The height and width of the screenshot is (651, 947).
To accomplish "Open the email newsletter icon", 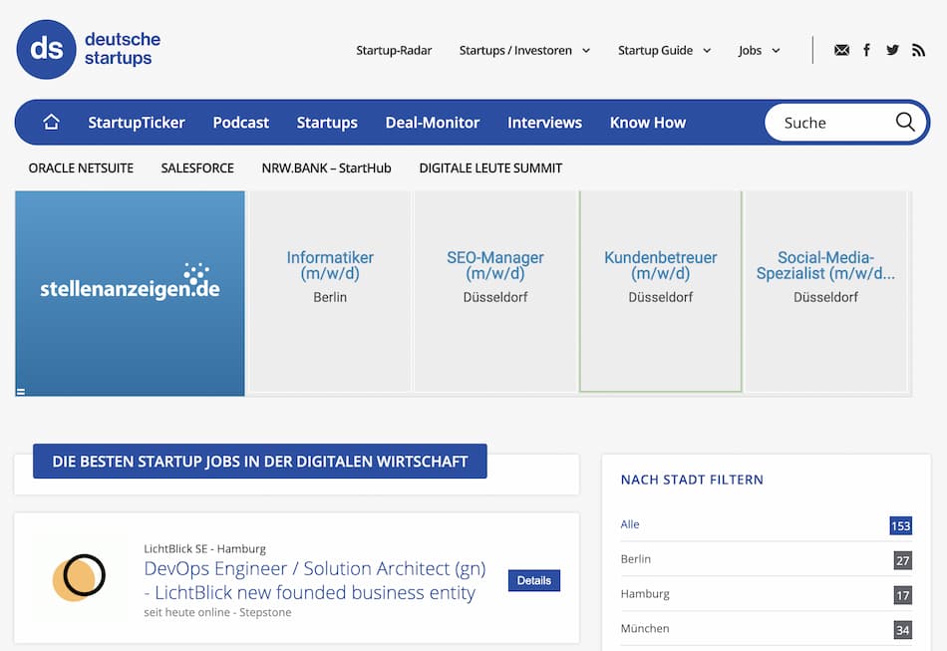I will [841, 49].
